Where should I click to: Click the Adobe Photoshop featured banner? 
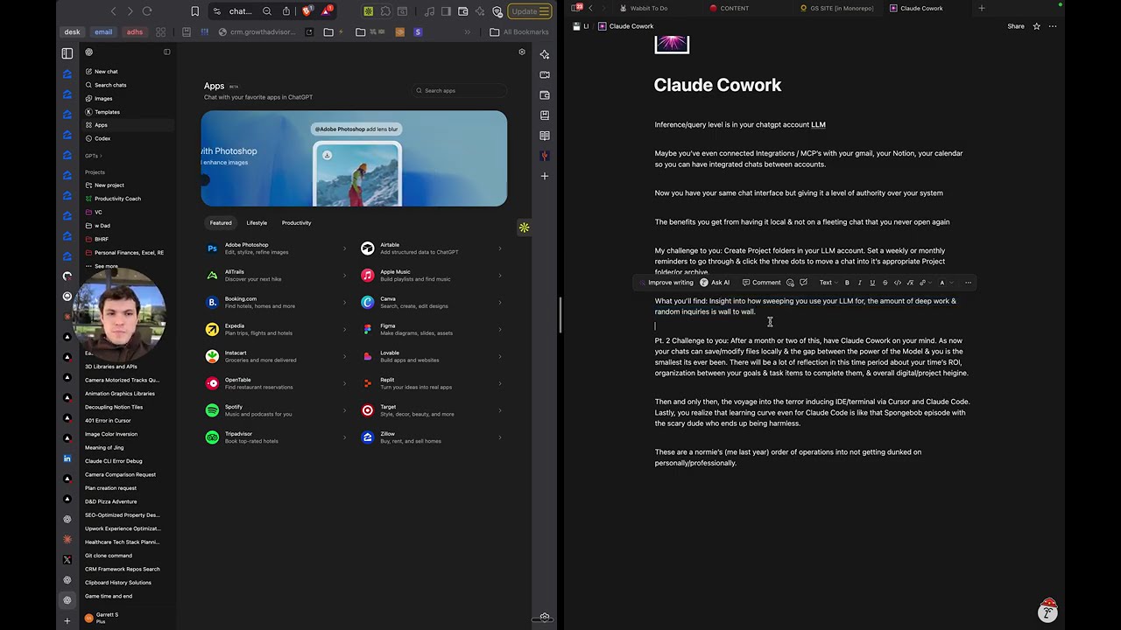point(354,158)
